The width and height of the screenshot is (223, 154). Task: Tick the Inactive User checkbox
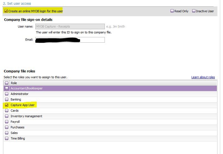click(x=194, y=11)
